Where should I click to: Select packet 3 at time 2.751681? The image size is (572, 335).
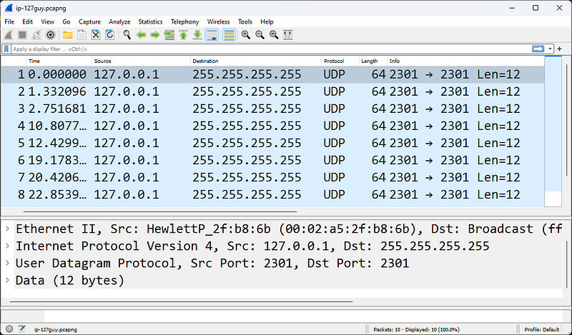pyautogui.click(x=272, y=109)
